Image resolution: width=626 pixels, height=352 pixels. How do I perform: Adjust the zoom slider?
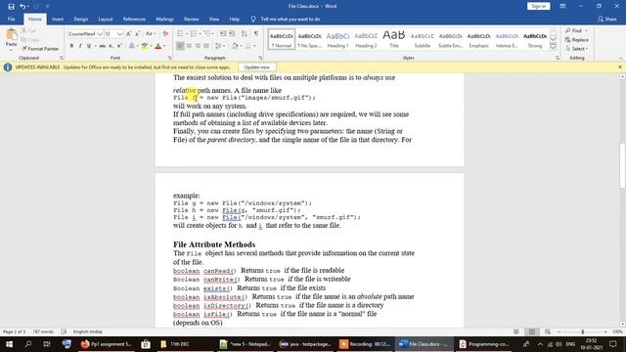pos(583,331)
